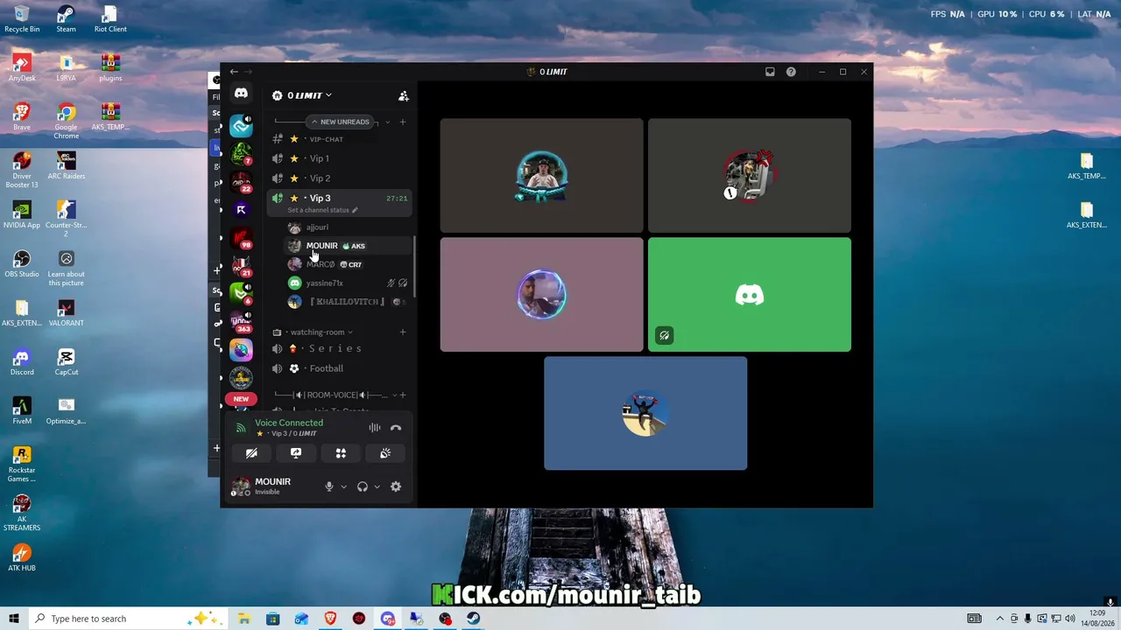Create channel in watching-room category
The width and height of the screenshot is (1121, 630).
pyautogui.click(x=403, y=332)
